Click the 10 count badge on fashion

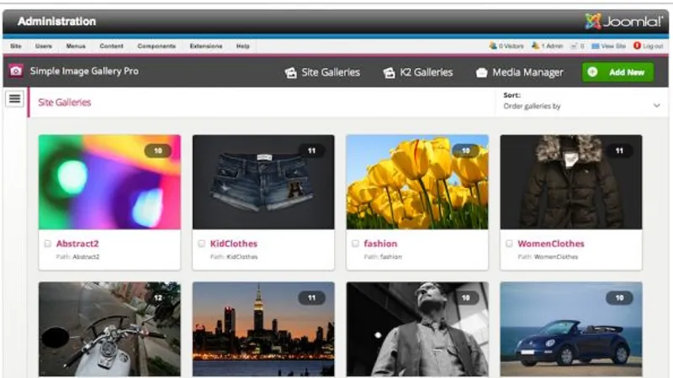(x=466, y=151)
